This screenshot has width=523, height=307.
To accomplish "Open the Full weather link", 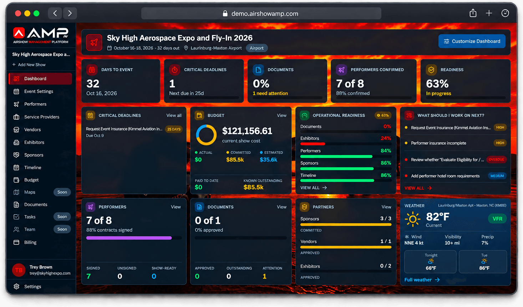I will [x=422, y=280].
